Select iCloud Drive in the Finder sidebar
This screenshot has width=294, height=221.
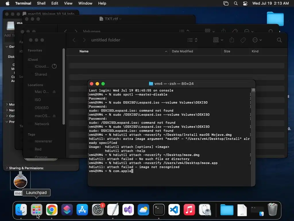coord(42,66)
